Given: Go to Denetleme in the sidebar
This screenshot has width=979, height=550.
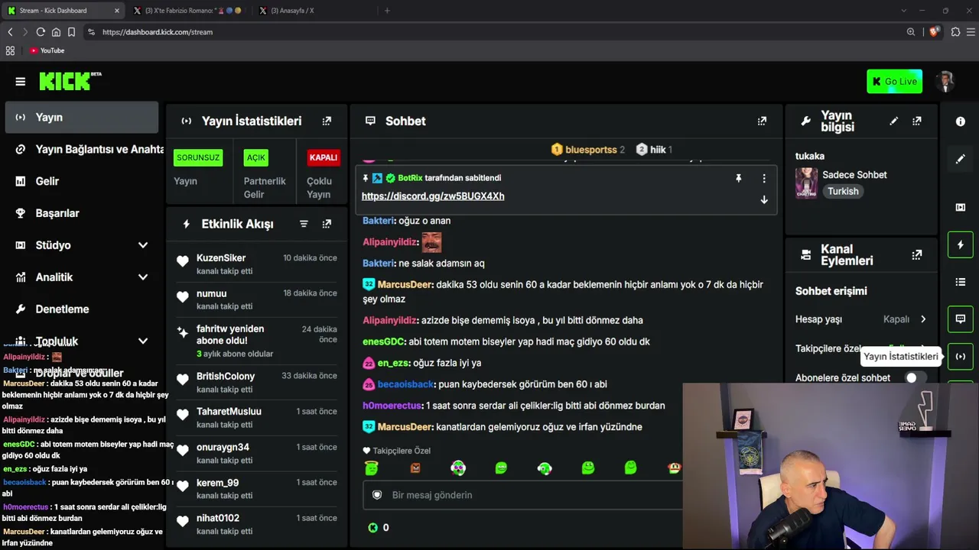Looking at the screenshot, I should [x=82, y=309].
